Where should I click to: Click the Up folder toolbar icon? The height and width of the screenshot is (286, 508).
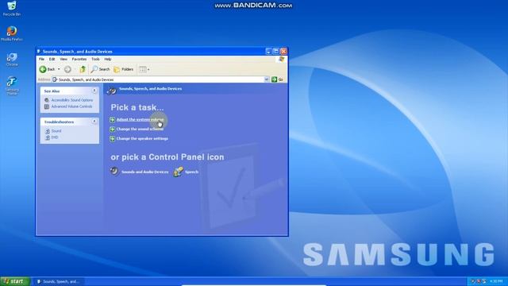tap(83, 69)
